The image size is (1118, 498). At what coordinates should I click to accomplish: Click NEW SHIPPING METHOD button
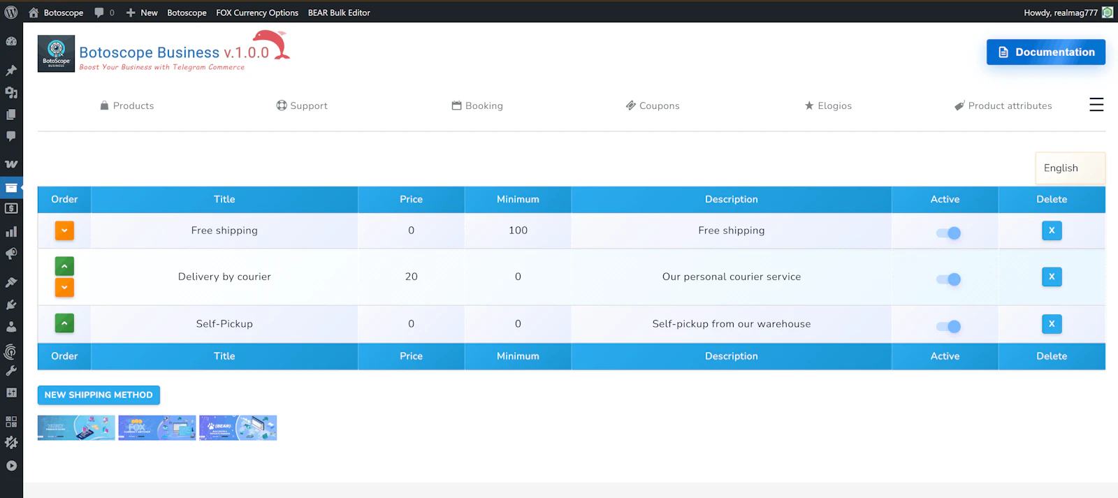pyautogui.click(x=99, y=395)
